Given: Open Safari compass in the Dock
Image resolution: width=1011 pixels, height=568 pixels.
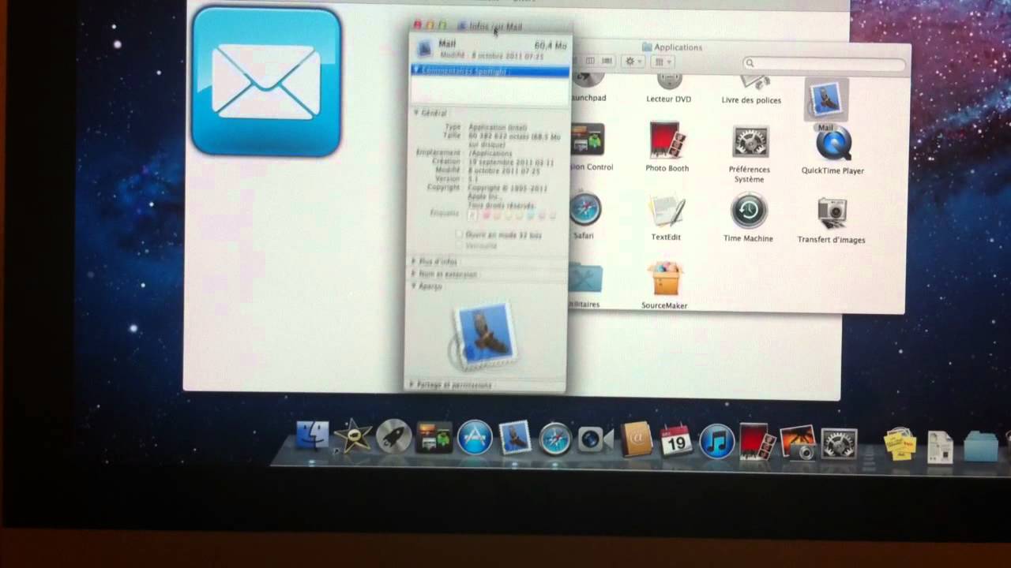Looking at the screenshot, I should pos(555,439).
